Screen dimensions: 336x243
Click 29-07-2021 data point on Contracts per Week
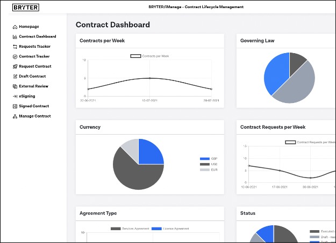[211, 89]
